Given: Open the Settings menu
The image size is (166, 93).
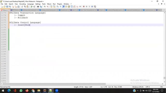Looking at the screenshot, I should [38, 4].
